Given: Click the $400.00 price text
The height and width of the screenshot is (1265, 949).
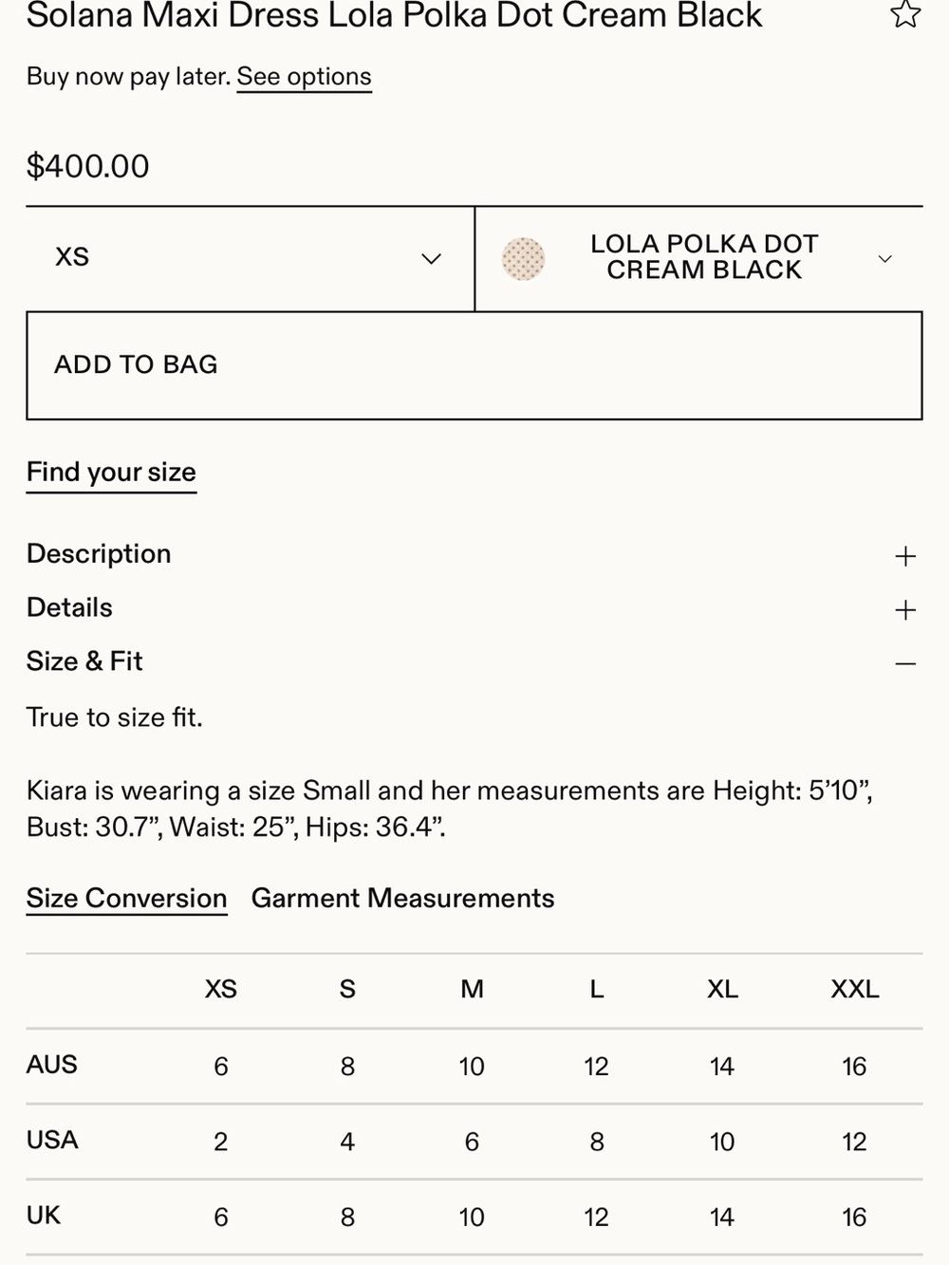Looking at the screenshot, I should point(87,166).
